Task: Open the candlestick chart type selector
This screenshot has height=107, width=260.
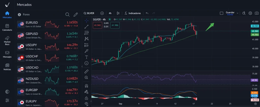Action: point(118,13)
